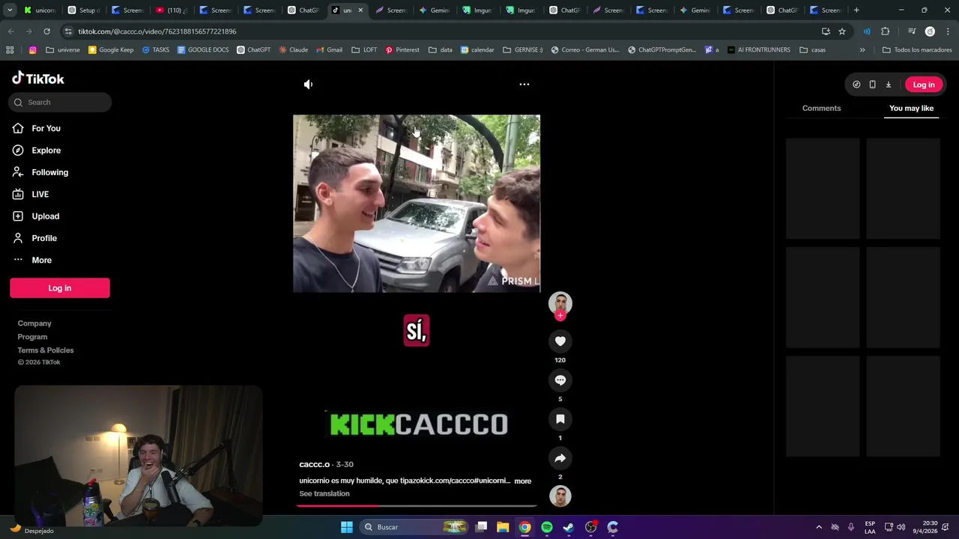Open the LIVE section
959x539 pixels.
coord(40,195)
